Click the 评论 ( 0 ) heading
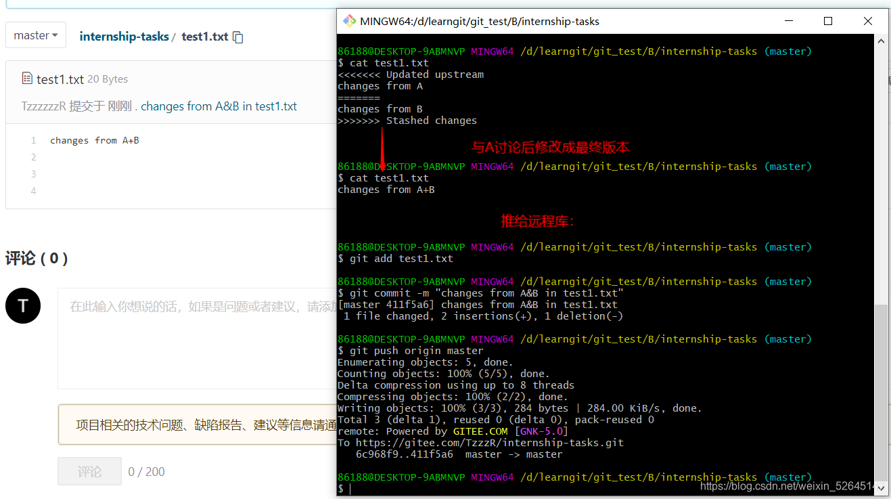Image resolution: width=891 pixels, height=499 pixels. [x=37, y=259]
